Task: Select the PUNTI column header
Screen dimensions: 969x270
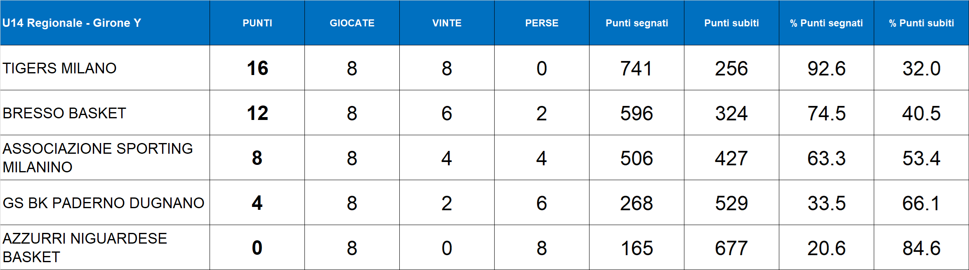Action: point(257,23)
